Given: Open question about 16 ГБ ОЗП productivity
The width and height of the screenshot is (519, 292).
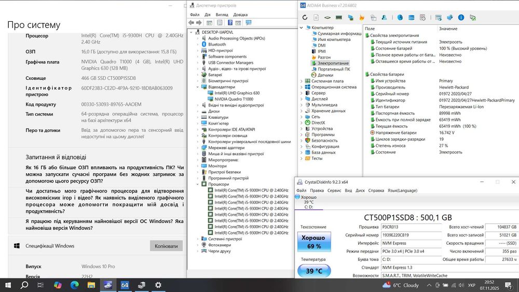Looking at the screenshot, I should [x=105, y=174].
